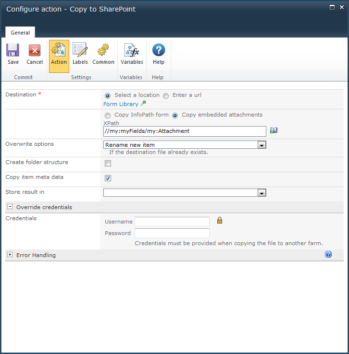Open the Form Library link
The image size is (349, 354).
[x=121, y=104]
